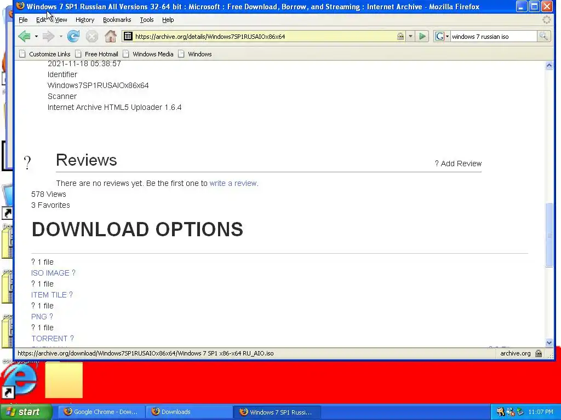Click the activity throbber icon
Viewport: 561px width, 420px height.
click(x=546, y=20)
